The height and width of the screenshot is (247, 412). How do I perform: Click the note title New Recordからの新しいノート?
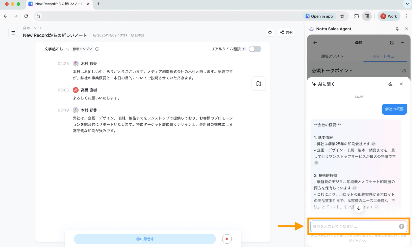coord(55,35)
